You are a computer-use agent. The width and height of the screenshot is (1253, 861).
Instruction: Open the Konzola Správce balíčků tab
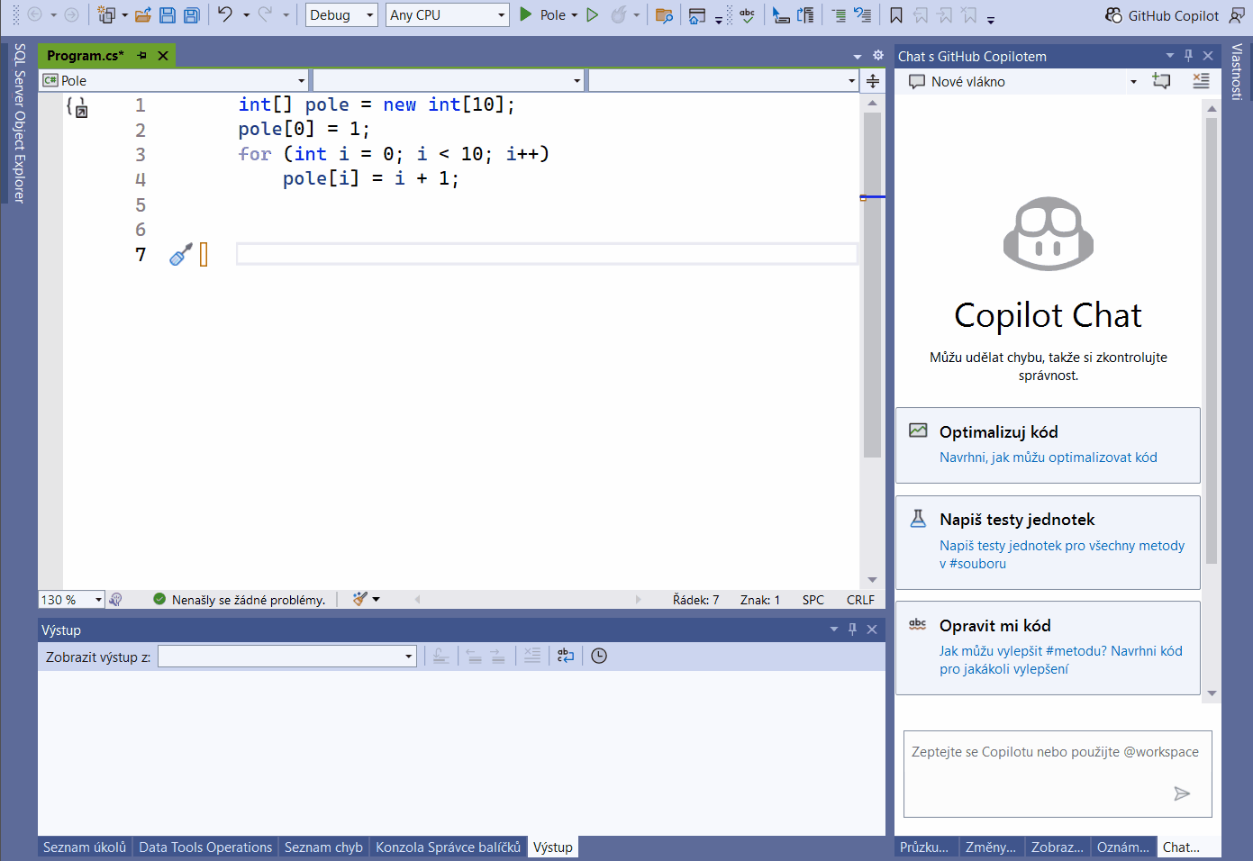point(448,847)
